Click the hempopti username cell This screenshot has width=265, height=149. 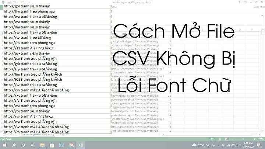128,69
